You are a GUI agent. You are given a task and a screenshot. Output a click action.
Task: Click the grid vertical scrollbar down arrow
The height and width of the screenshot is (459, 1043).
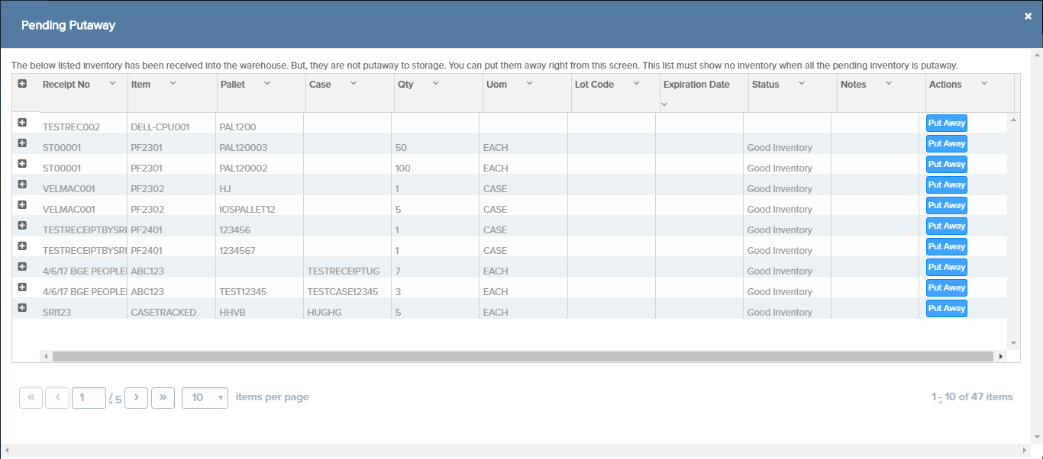point(1014,343)
